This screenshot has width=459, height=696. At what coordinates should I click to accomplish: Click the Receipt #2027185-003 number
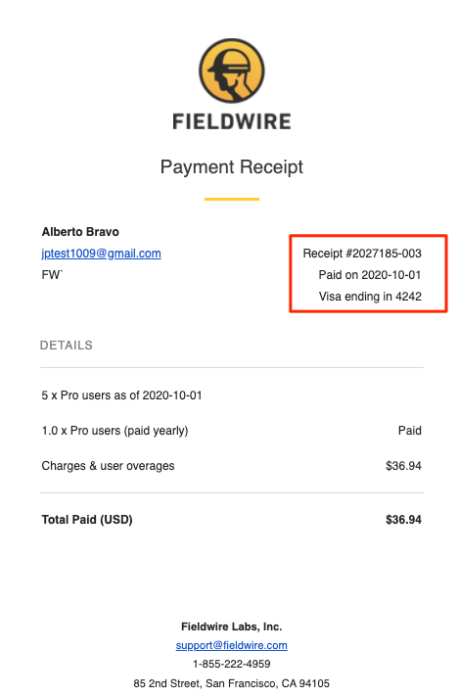coord(362,254)
